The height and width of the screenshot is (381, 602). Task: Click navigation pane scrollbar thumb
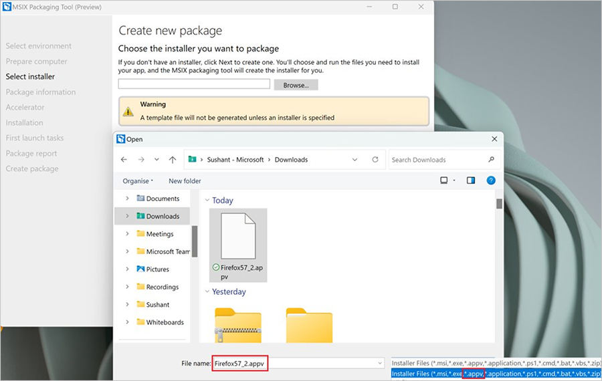point(195,241)
